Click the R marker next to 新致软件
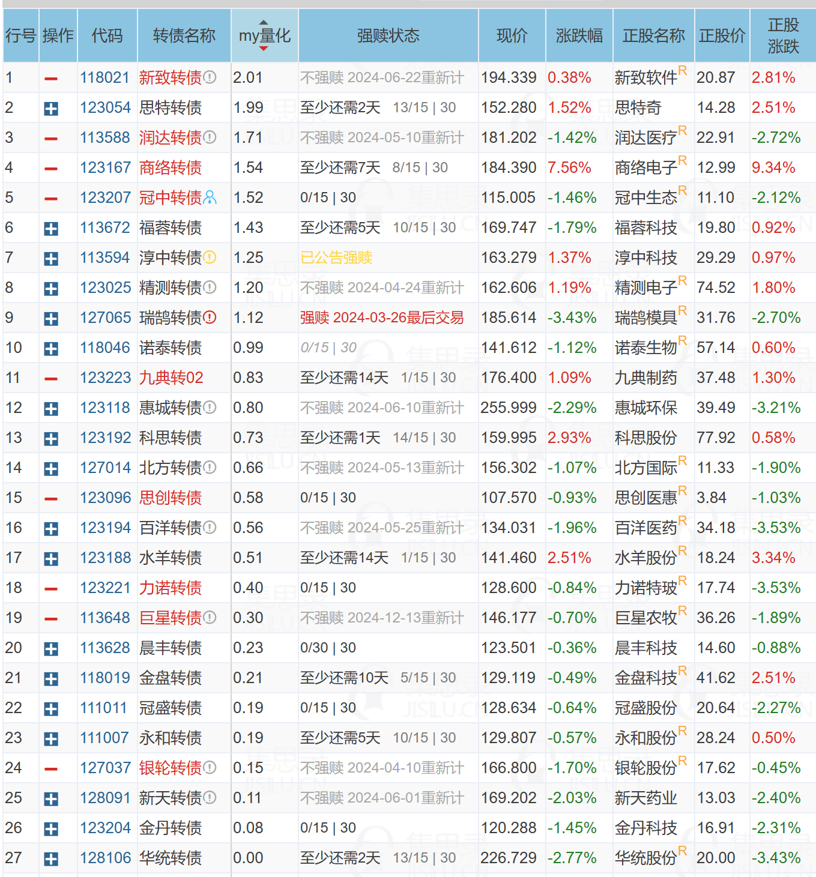Screen dimensions: 816x877 click(682, 71)
